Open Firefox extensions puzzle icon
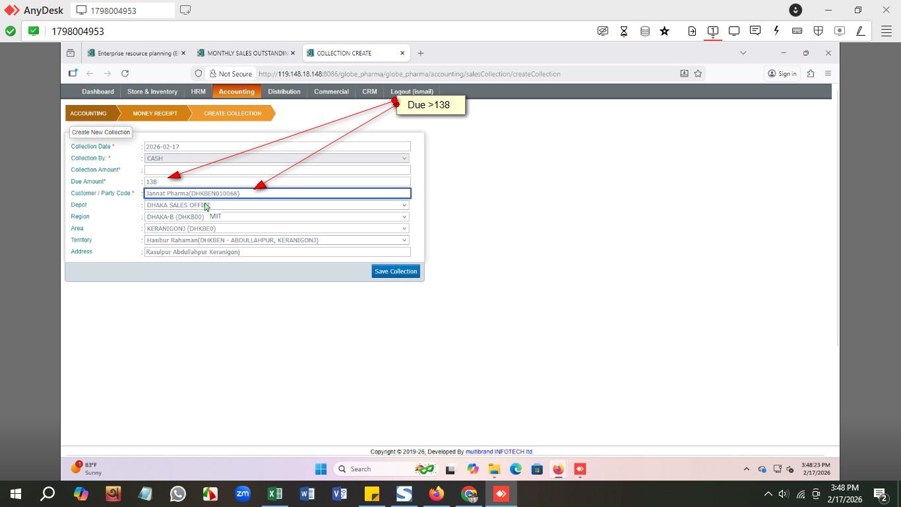Image resolution: width=901 pixels, height=507 pixels. pos(811,73)
